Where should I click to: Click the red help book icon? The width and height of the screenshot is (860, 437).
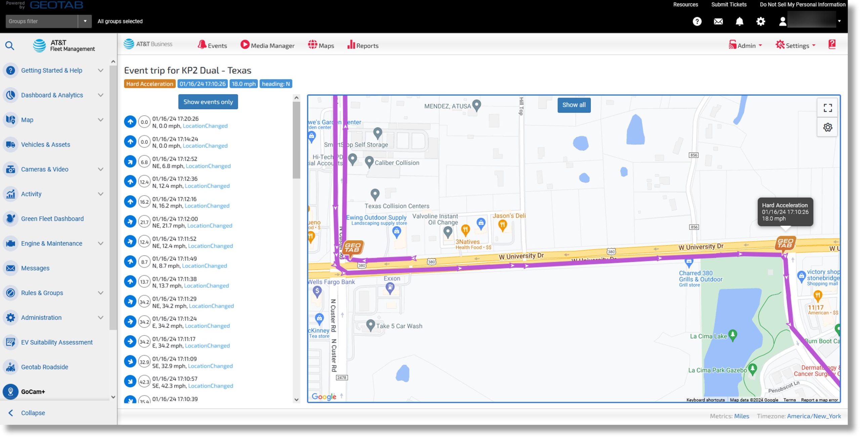832,44
